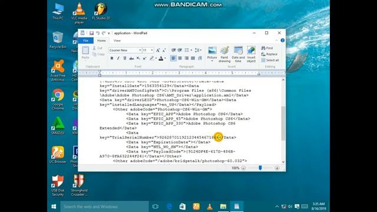377x212 pixels.
Task: Copy the selected text
Action: point(98,54)
